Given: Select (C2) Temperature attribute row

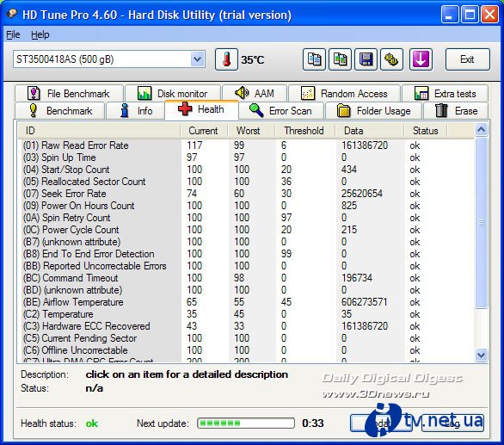Looking at the screenshot, I should (x=246, y=314).
